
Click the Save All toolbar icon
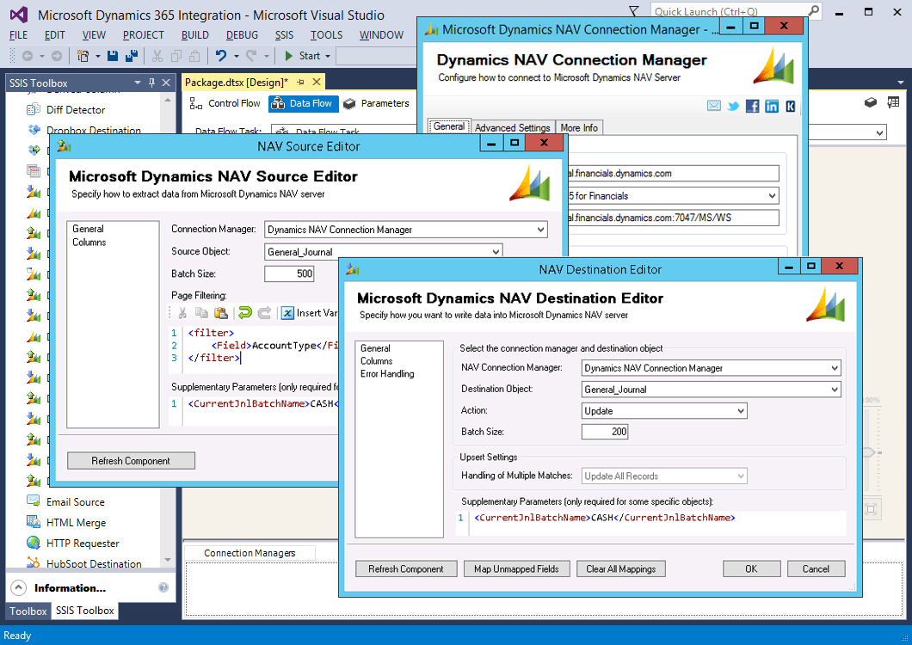[132, 56]
